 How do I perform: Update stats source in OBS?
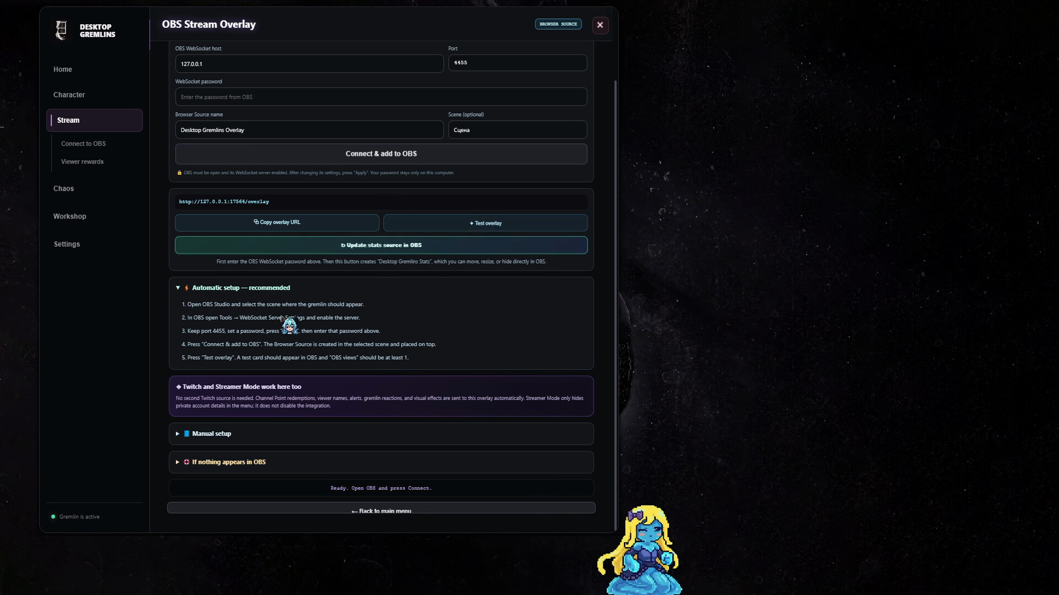[x=381, y=245]
